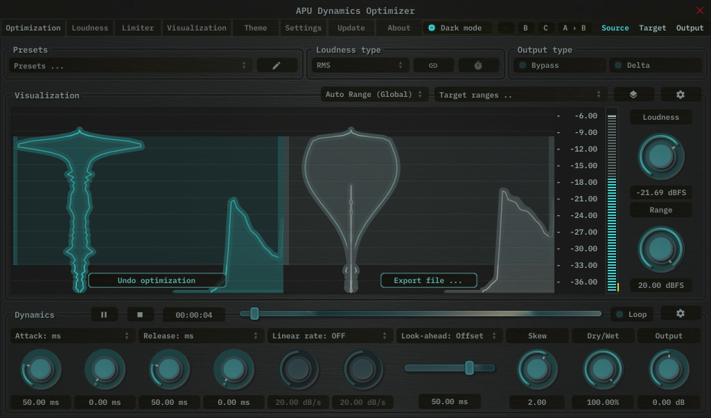This screenshot has height=418, width=711.
Task: Switch to the Limiter tab
Action: (x=138, y=28)
